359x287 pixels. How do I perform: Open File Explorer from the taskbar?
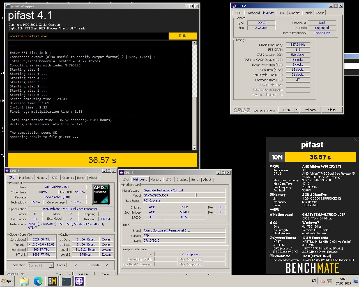click(x=24, y=281)
